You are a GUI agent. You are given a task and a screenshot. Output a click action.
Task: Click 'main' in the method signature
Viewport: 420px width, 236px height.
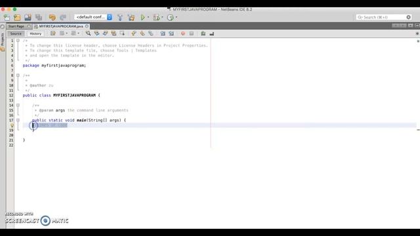click(x=81, y=120)
